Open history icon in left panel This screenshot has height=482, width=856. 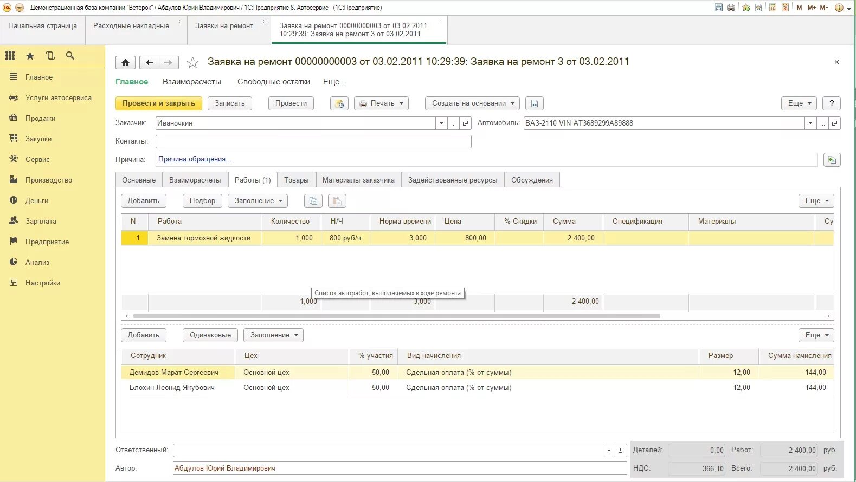50,56
